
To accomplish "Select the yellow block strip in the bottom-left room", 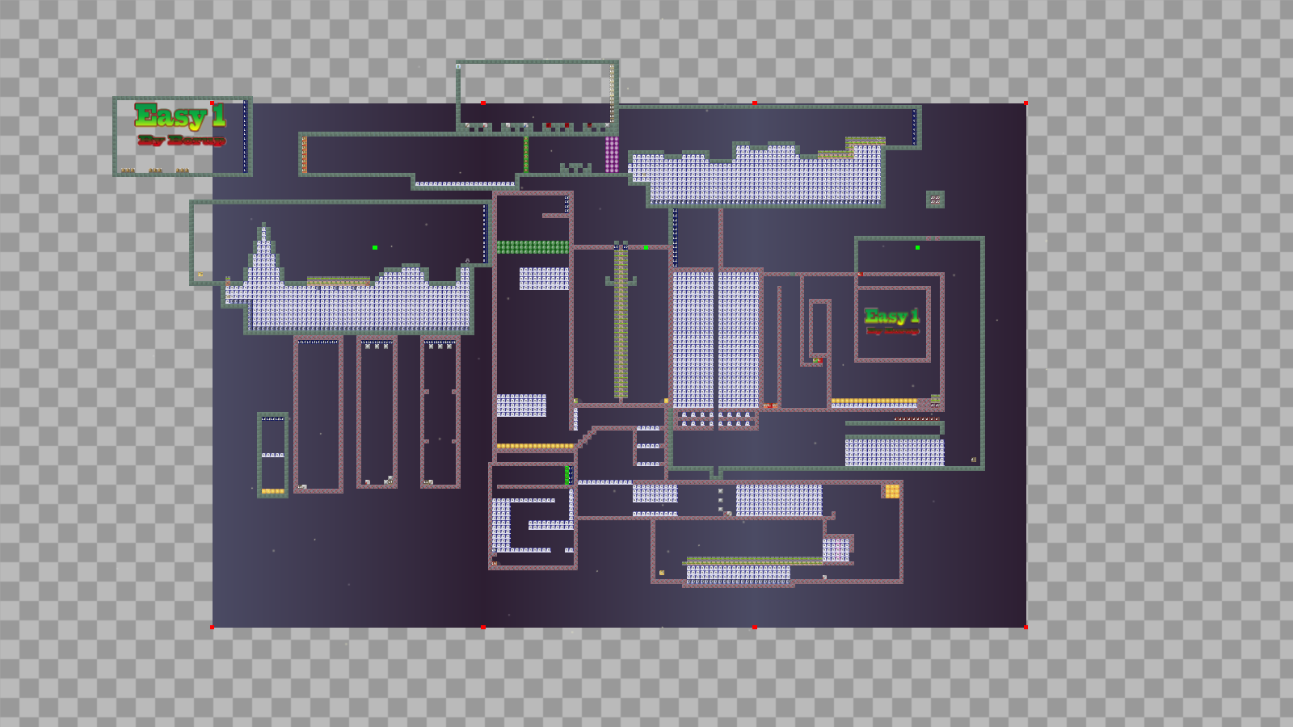I will [x=273, y=490].
